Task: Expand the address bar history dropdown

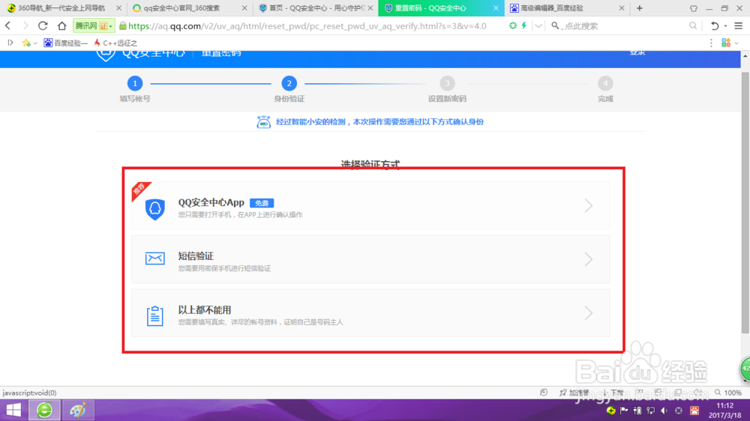Action: 538,25
